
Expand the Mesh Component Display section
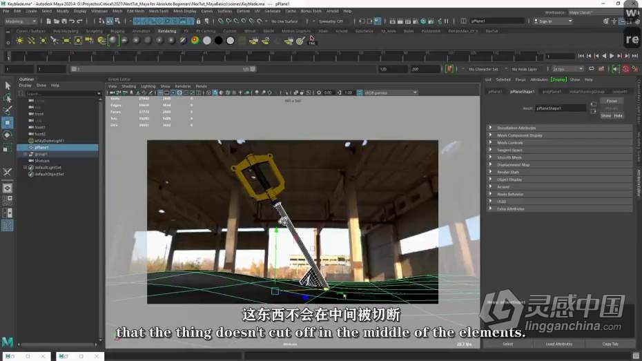coord(559,135)
